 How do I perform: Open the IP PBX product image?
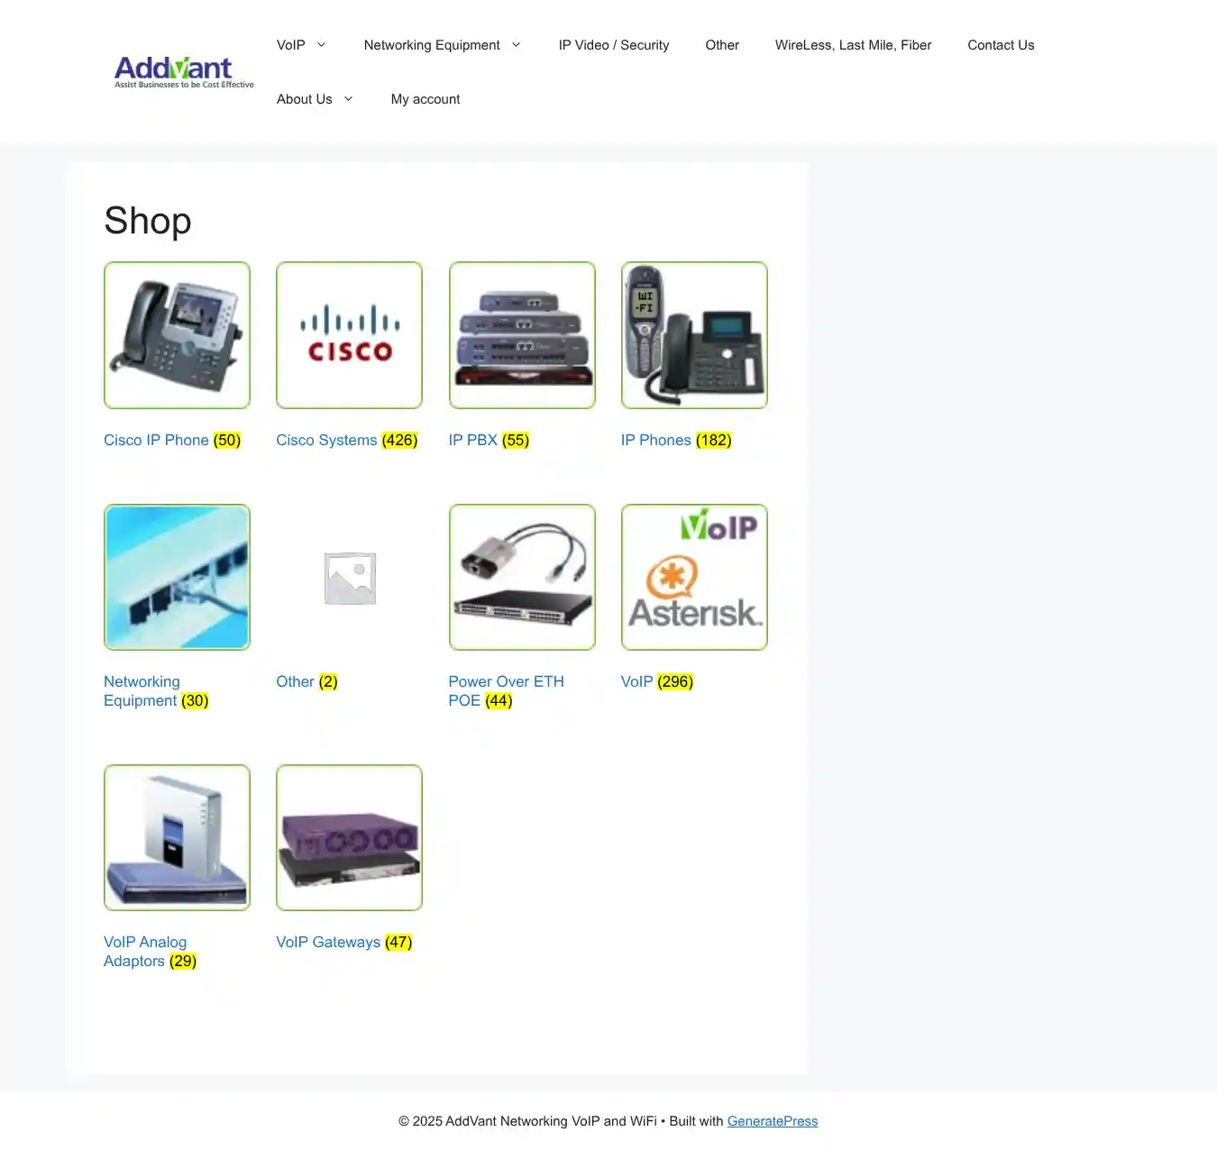522,335
